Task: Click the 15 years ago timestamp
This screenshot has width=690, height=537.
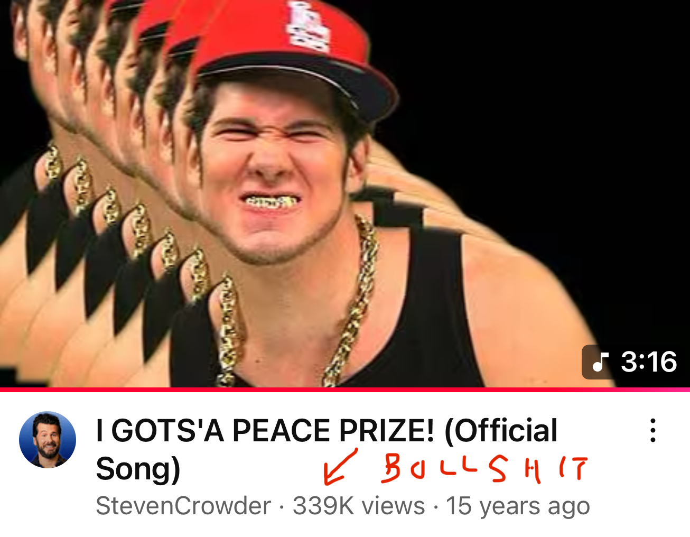Action: [518, 506]
